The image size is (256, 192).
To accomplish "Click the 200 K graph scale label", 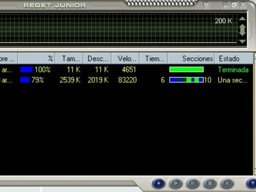I will [223, 21].
